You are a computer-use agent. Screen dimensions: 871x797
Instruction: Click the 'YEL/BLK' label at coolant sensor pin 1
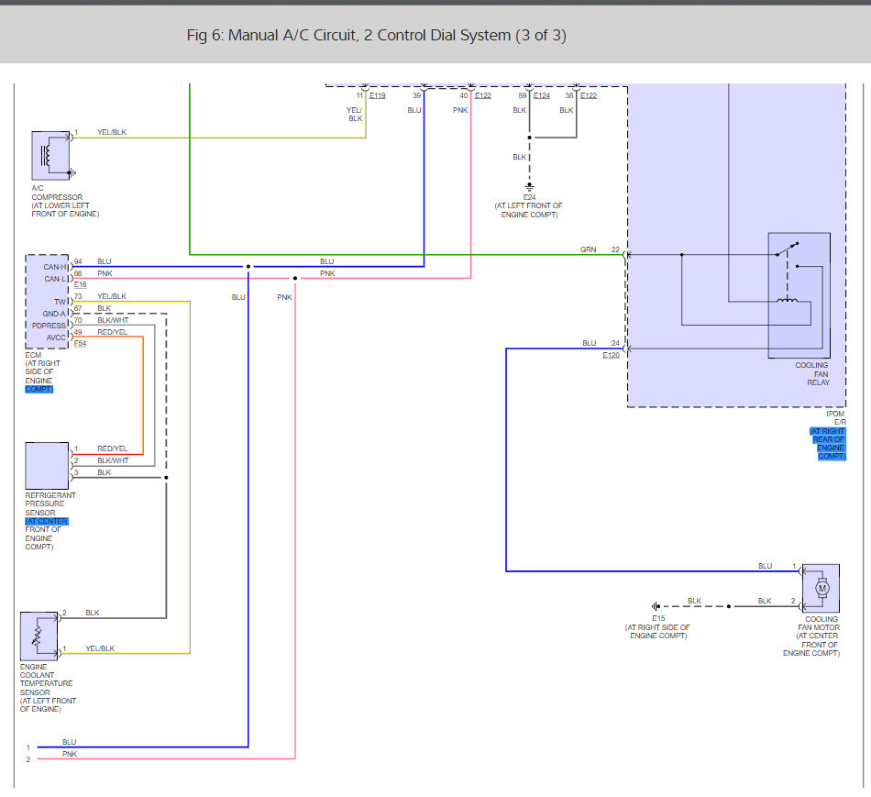pyautogui.click(x=100, y=648)
